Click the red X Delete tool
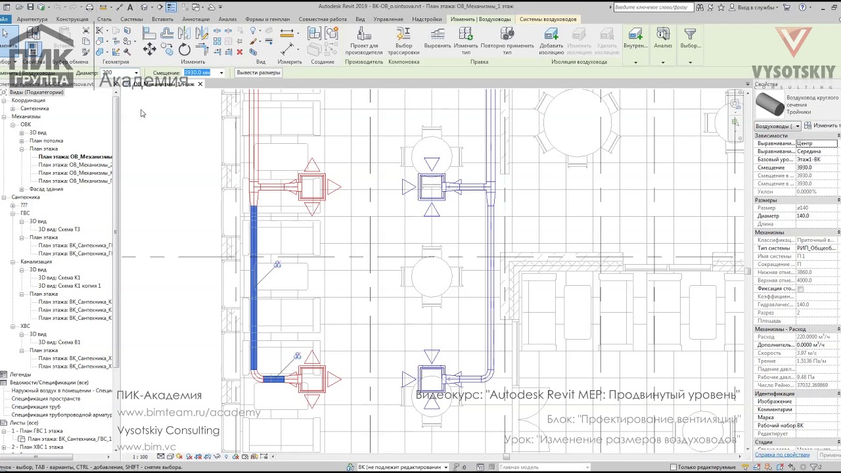The width and height of the screenshot is (841, 473). (x=239, y=52)
